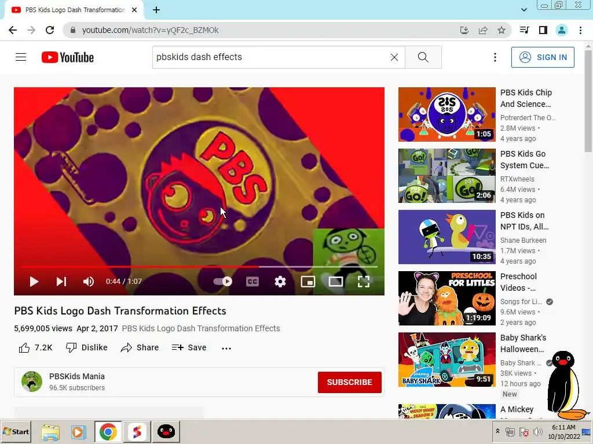Like the video thumbs-up 7.2K
The height and width of the screenshot is (444, 593).
(35, 347)
